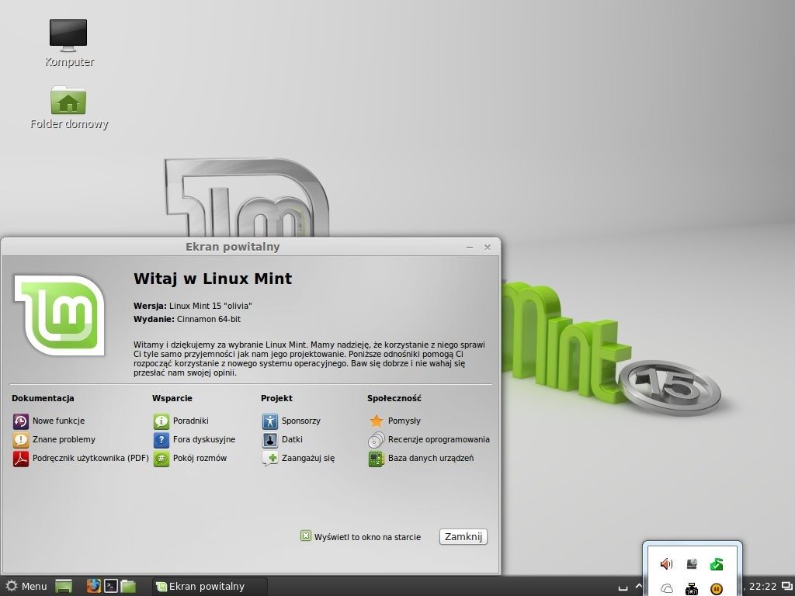
Task: Click the cloud icon in tray popup
Action: coord(667,588)
